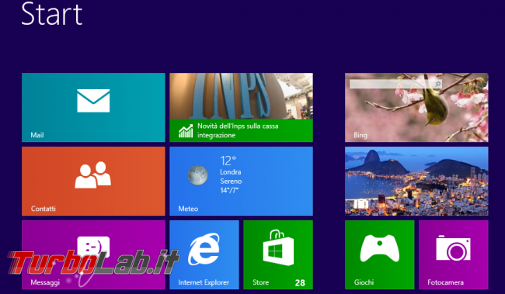Click the Bing search magnifier icon
The height and width of the screenshot is (294, 505).
click(437, 85)
